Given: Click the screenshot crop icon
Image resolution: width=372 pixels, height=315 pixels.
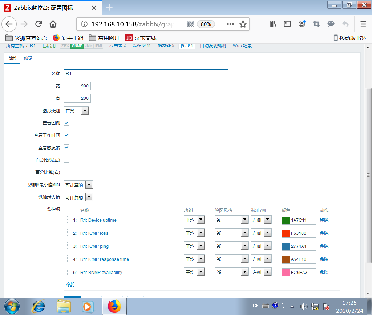Looking at the screenshot, I should [x=316, y=24].
